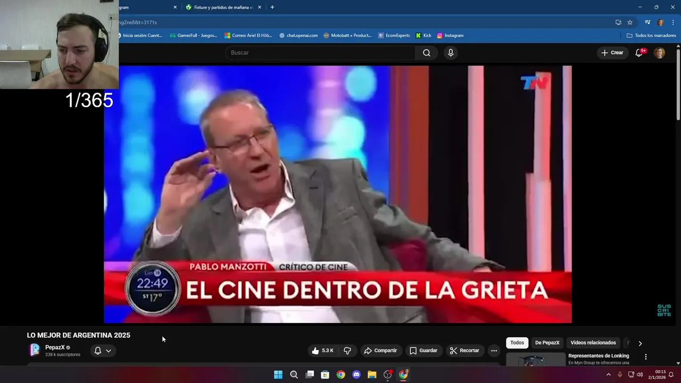Click into the Buscar search field
Viewport: 681px width, 383px height.
(320, 53)
